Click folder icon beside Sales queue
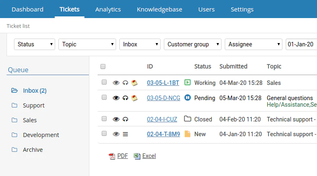The height and width of the screenshot is (176, 317). coord(14,120)
